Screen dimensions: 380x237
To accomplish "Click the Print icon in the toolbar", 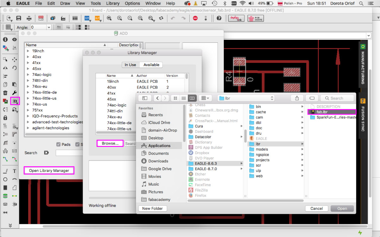I will pos(29,18).
